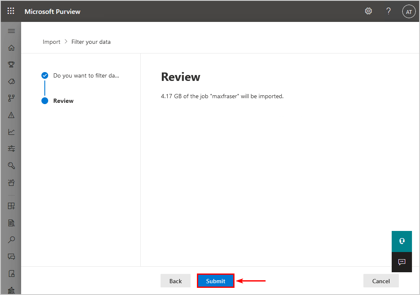The width and height of the screenshot is (420, 295).
Task: Click the Import breadcrumb link
Action: 52,42
